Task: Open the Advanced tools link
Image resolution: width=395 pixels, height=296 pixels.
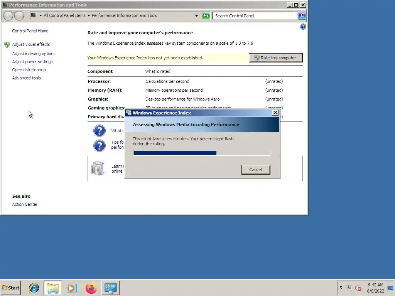Action: (x=27, y=78)
